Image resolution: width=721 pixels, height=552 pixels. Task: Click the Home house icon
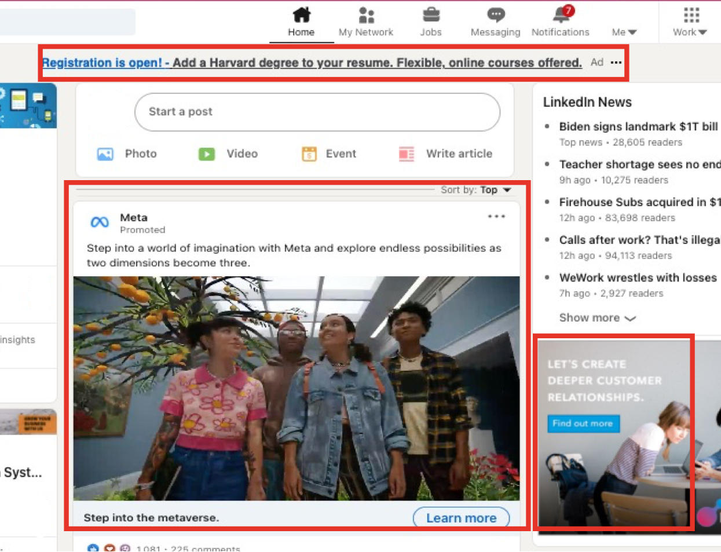pyautogui.click(x=302, y=14)
